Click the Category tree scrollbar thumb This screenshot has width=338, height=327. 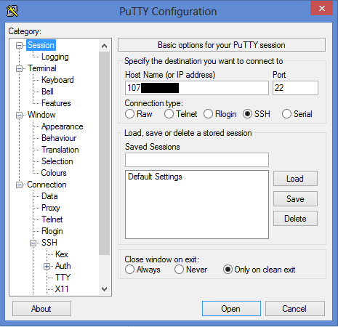point(105,153)
